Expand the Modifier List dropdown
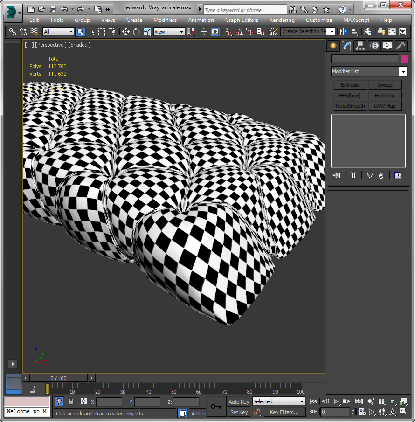415x422 pixels. point(402,71)
